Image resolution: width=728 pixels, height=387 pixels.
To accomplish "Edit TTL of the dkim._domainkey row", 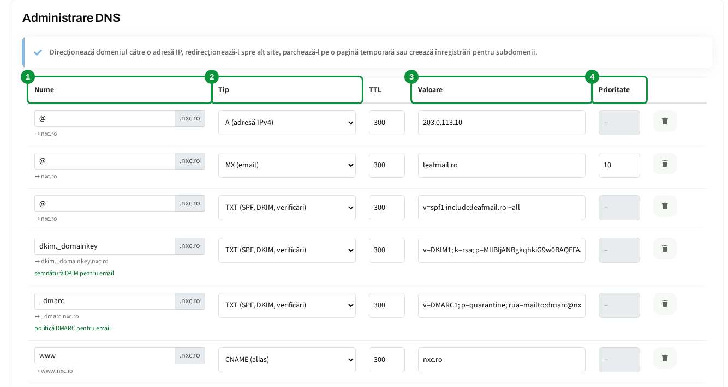I will [x=387, y=250].
